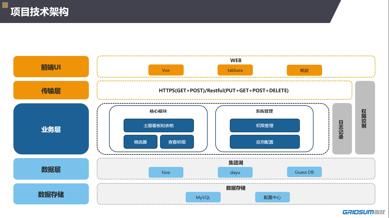Select the 应用配置 box

(x=265, y=142)
